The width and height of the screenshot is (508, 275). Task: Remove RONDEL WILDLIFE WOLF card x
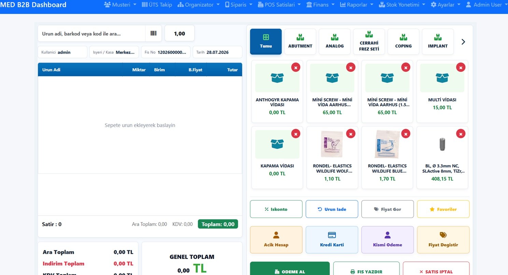point(351,134)
